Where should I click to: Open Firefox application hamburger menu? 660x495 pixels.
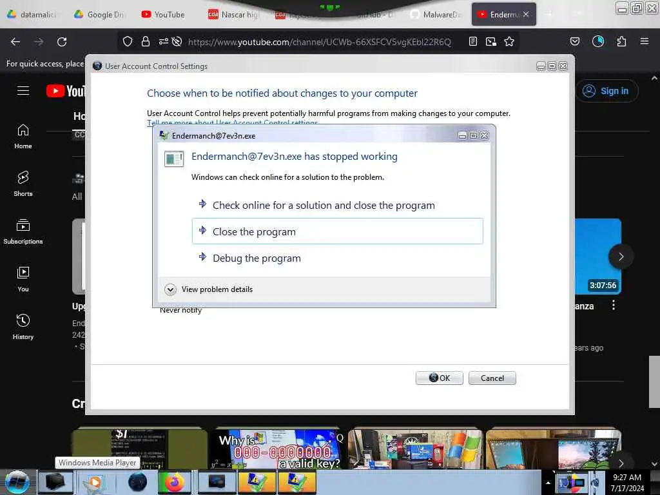645,41
